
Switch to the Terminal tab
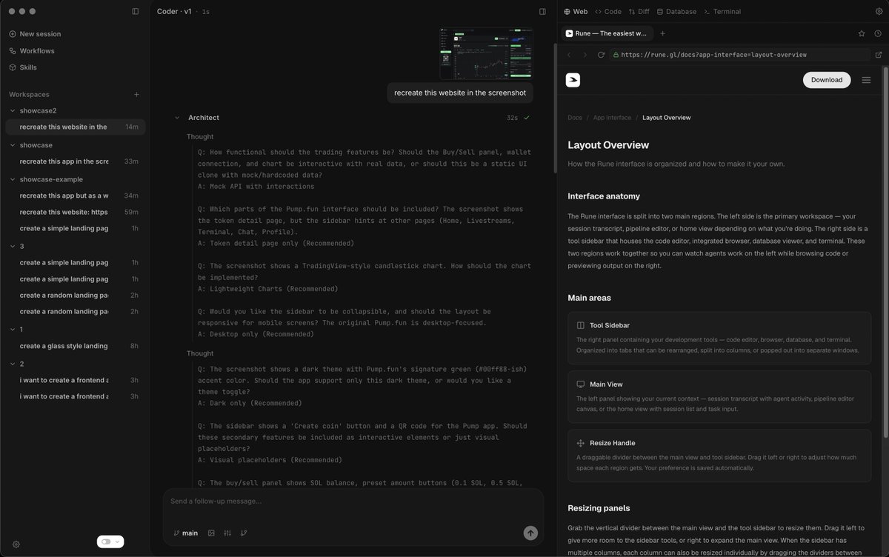(722, 12)
